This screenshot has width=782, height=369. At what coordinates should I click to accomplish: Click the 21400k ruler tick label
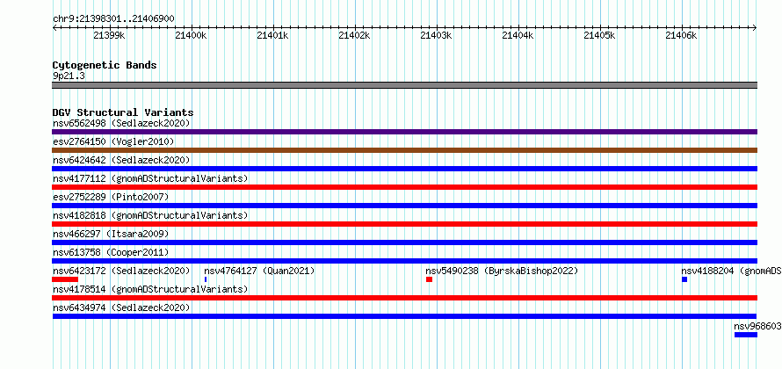pyautogui.click(x=191, y=35)
